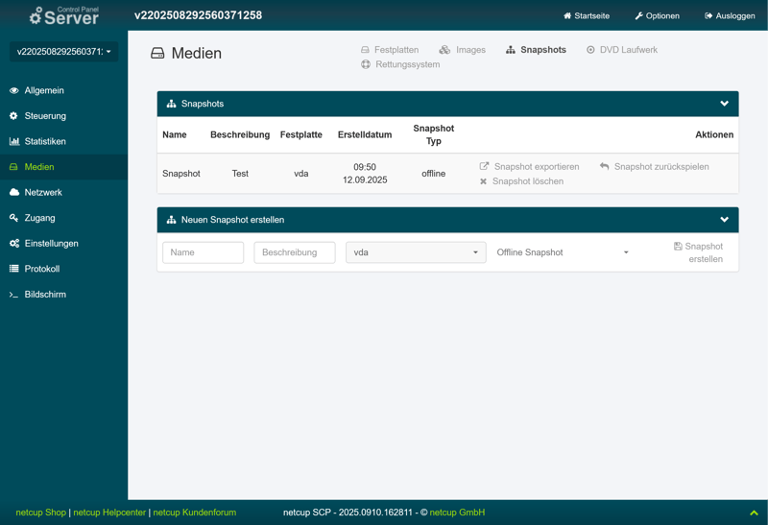Open the Rettungssystem tab

pos(400,64)
